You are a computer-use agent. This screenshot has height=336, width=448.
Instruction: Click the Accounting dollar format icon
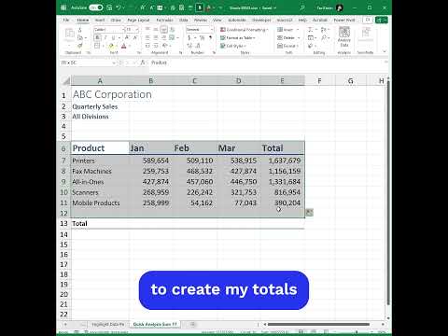(189, 37)
